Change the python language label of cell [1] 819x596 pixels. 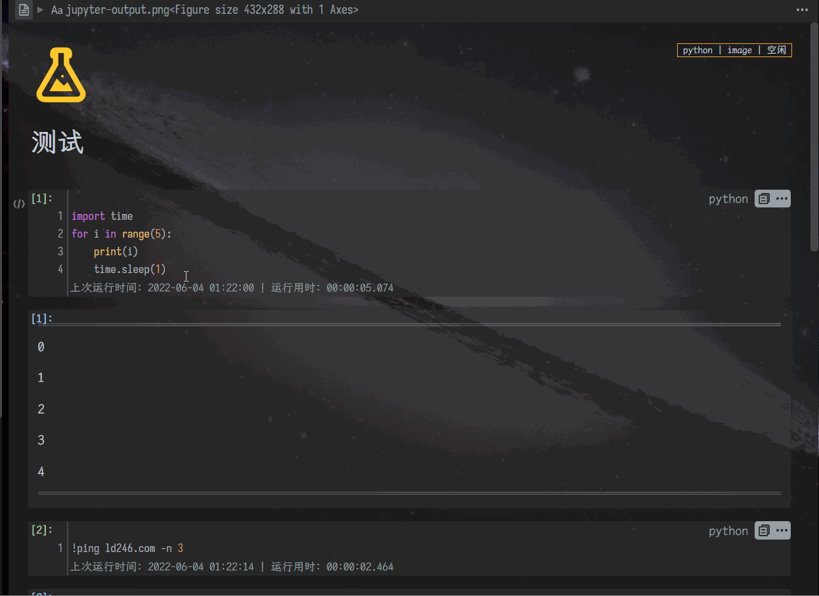[x=728, y=199]
